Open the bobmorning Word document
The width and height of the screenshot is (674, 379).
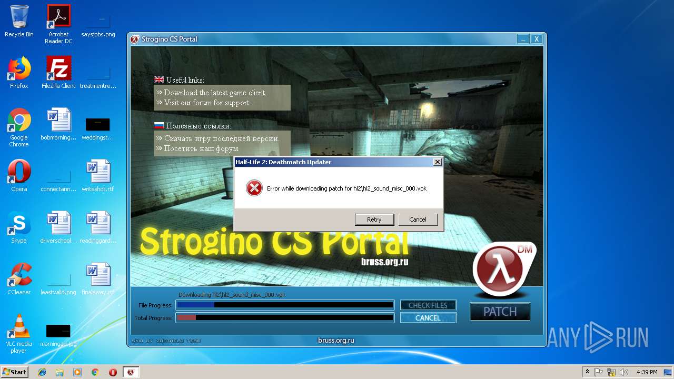click(x=58, y=124)
